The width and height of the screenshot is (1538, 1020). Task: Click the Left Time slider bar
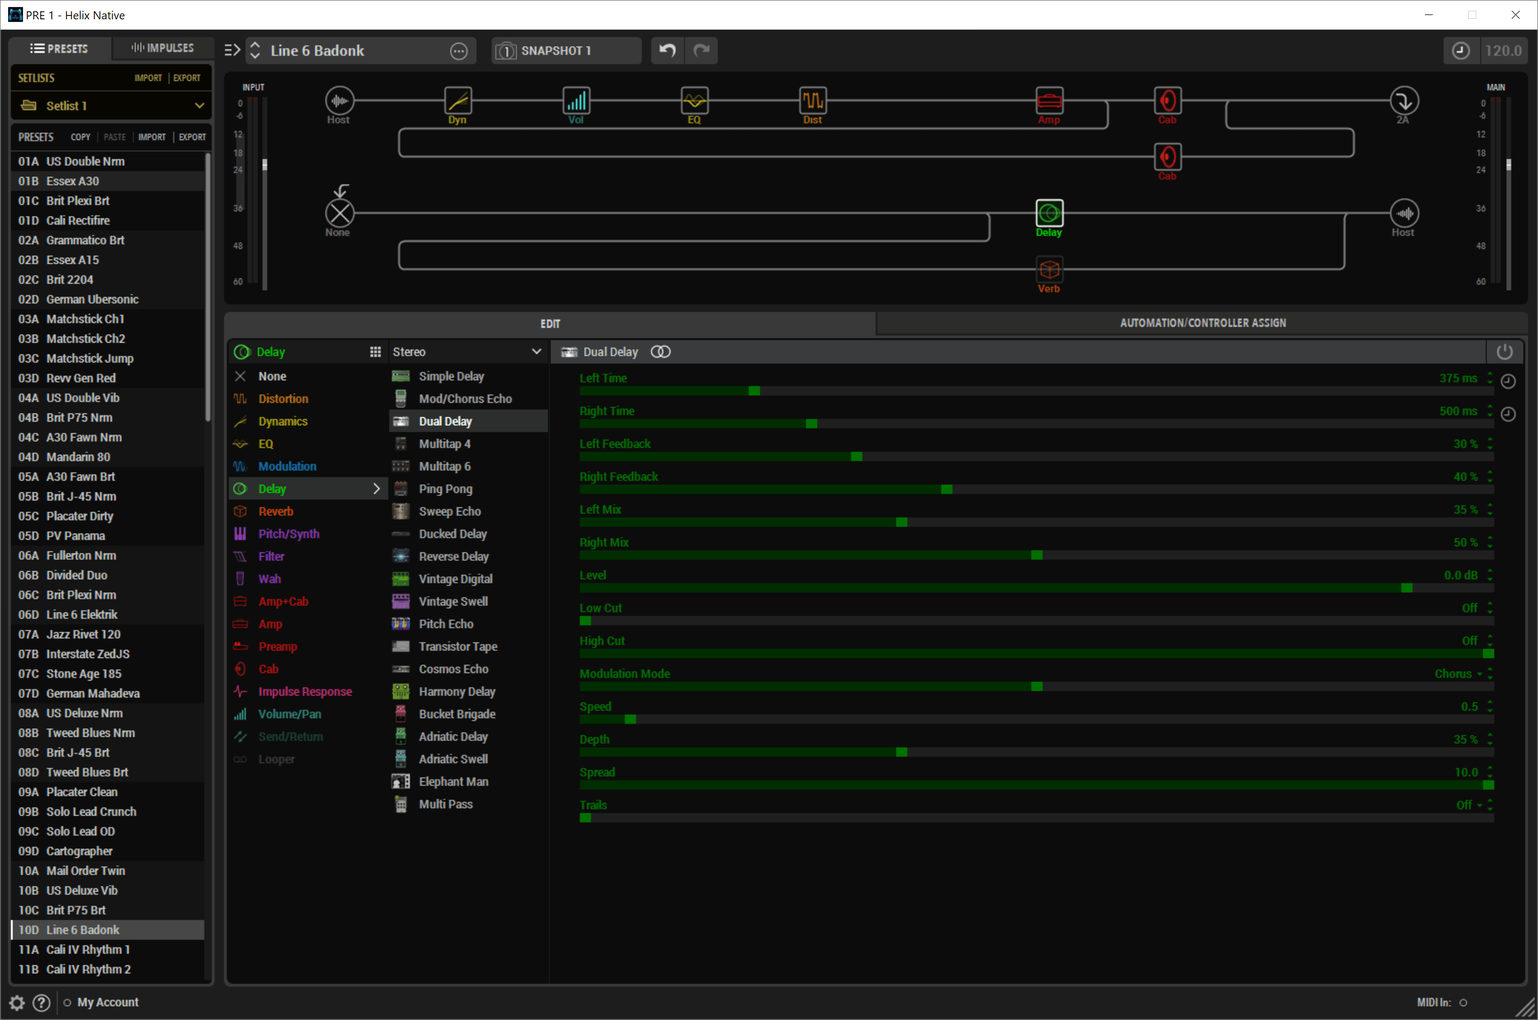(x=1036, y=391)
